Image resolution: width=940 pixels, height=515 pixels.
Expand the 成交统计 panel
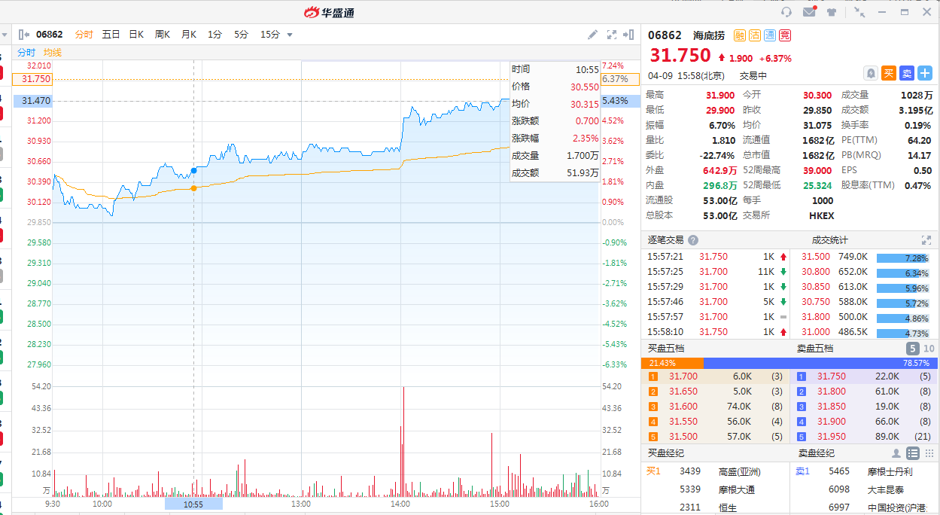(x=926, y=240)
